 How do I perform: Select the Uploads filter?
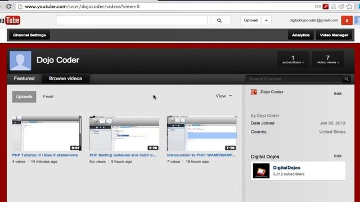click(x=24, y=97)
